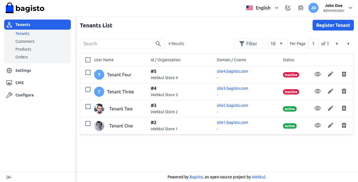Open the English language dropdown
The height and width of the screenshot is (182, 358).
click(262, 8)
